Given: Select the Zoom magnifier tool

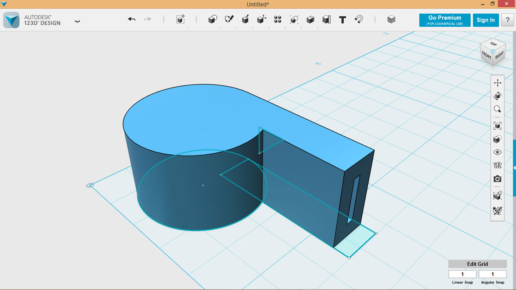Looking at the screenshot, I should point(497,109).
